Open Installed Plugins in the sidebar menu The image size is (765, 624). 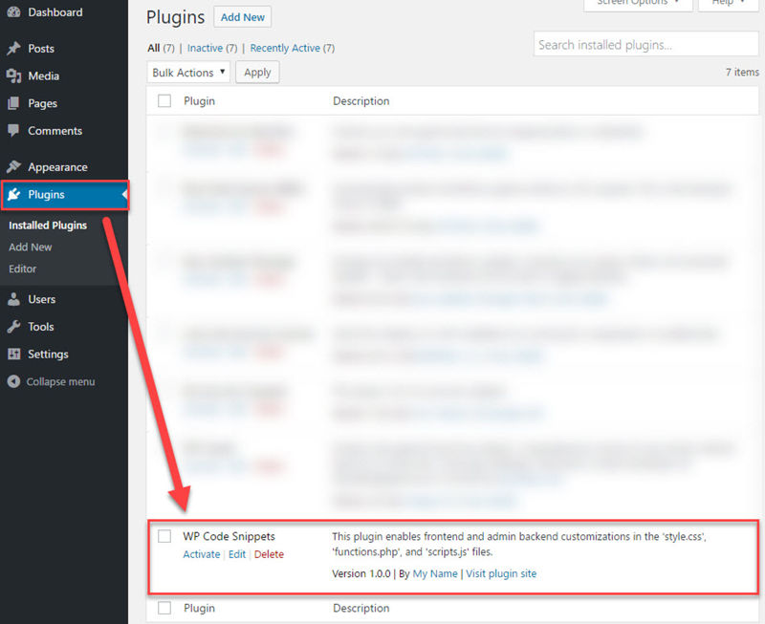point(47,225)
